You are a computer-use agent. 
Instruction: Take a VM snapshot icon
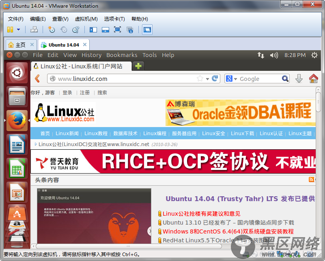pos(52,30)
